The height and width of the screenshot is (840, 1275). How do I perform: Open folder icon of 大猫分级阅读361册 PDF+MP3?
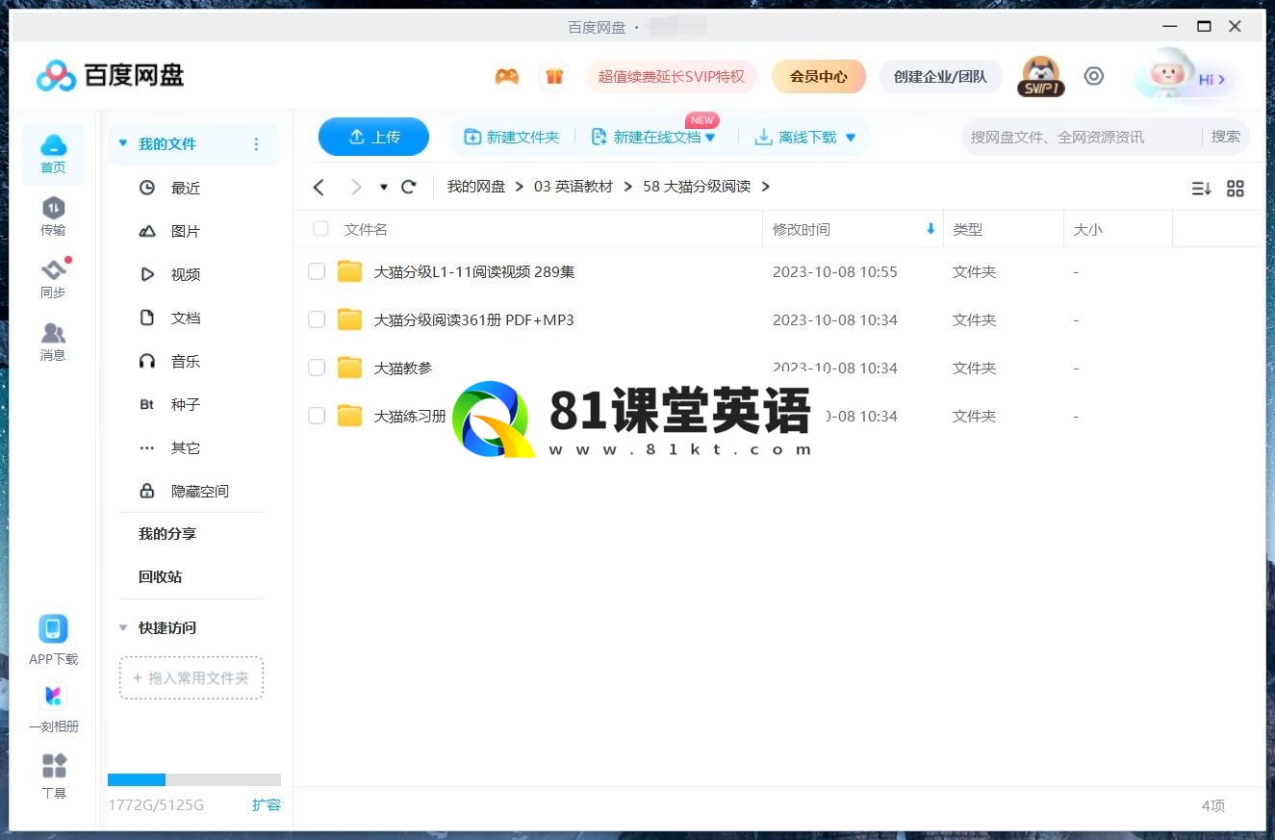click(349, 319)
